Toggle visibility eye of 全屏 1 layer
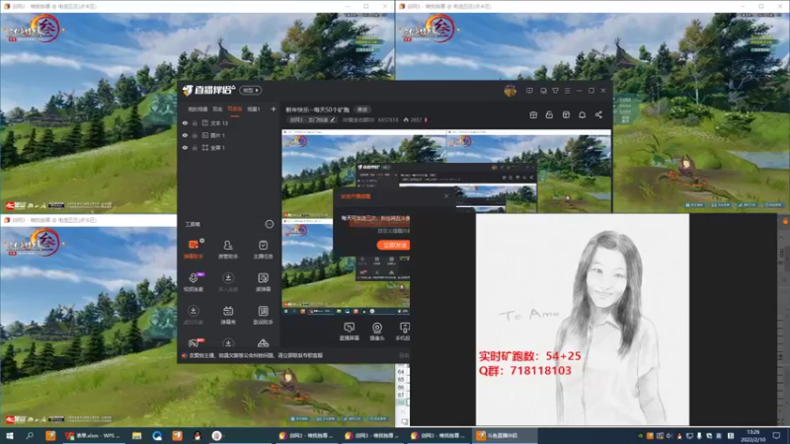Image resolution: width=790 pixels, height=444 pixels. click(x=185, y=147)
